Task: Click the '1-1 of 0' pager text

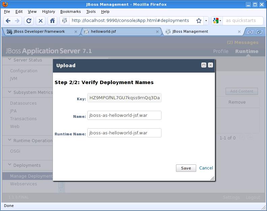Action: tap(228, 138)
